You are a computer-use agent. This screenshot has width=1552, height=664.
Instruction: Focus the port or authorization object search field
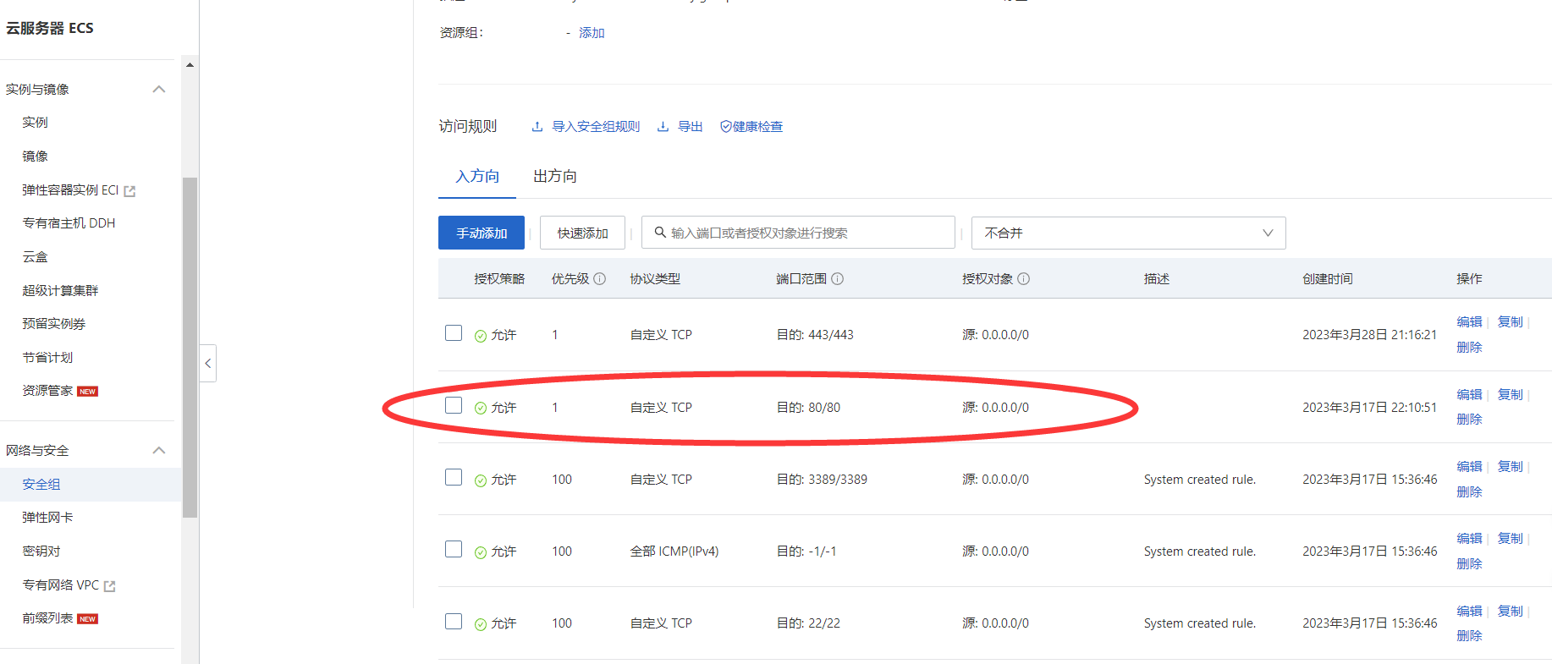click(804, 233)
